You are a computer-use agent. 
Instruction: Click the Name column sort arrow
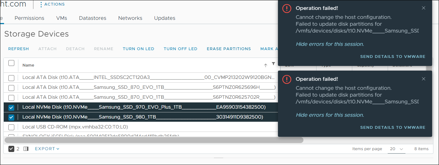[x=266, y=65]
